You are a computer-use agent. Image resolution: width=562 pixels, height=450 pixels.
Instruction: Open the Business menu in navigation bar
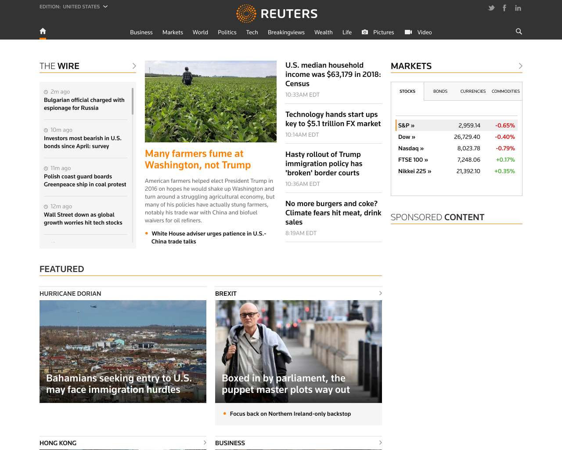pyautogui.click(x=141, y=33)
